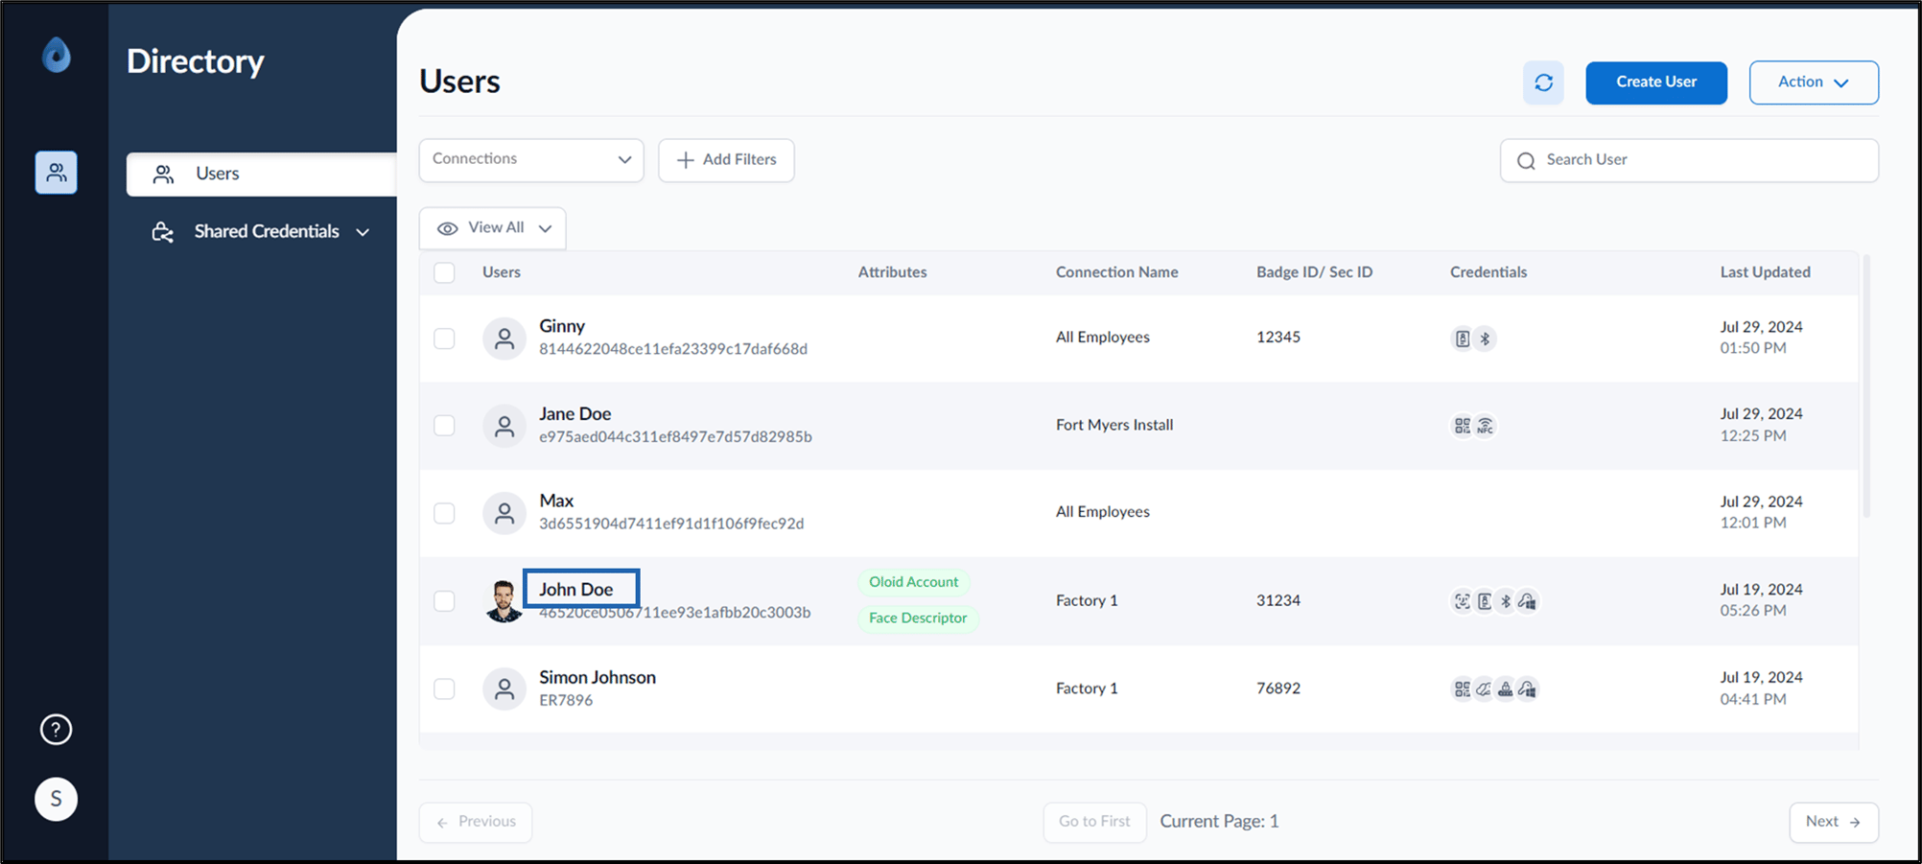Expand Shared Credentials chevron in sidebar
Viewport: 1922px width, 864px height.
pos(363,232)
